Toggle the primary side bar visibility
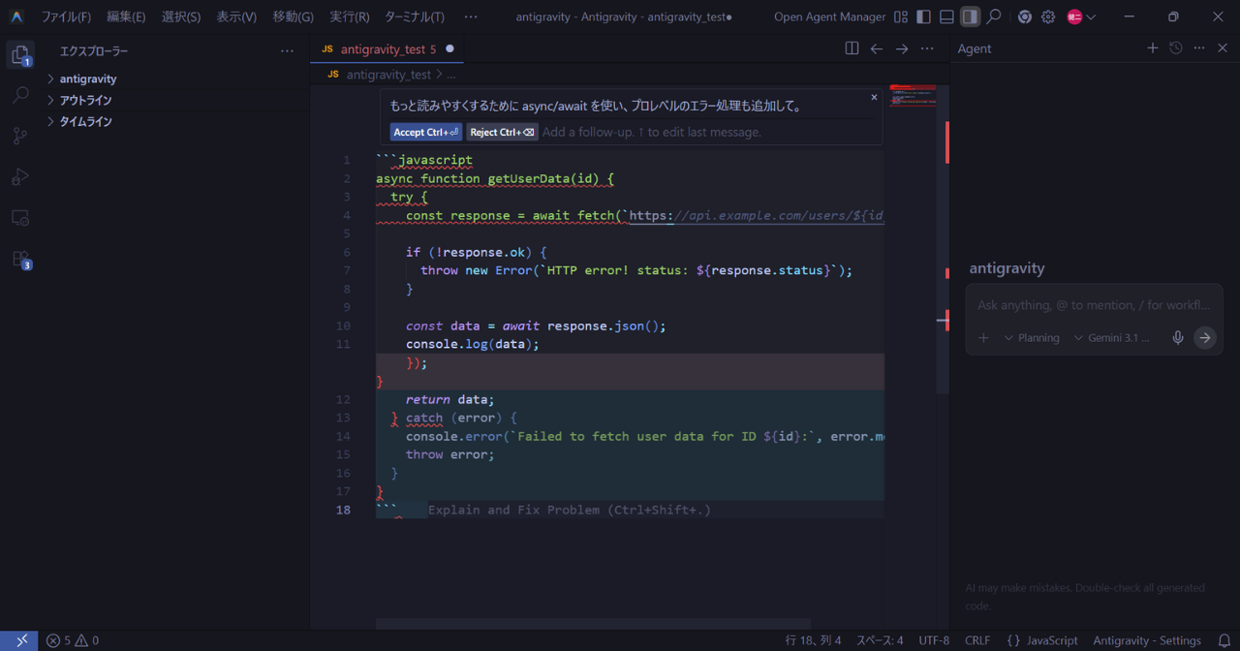The image size is (1240, 651). coord(923,16)
